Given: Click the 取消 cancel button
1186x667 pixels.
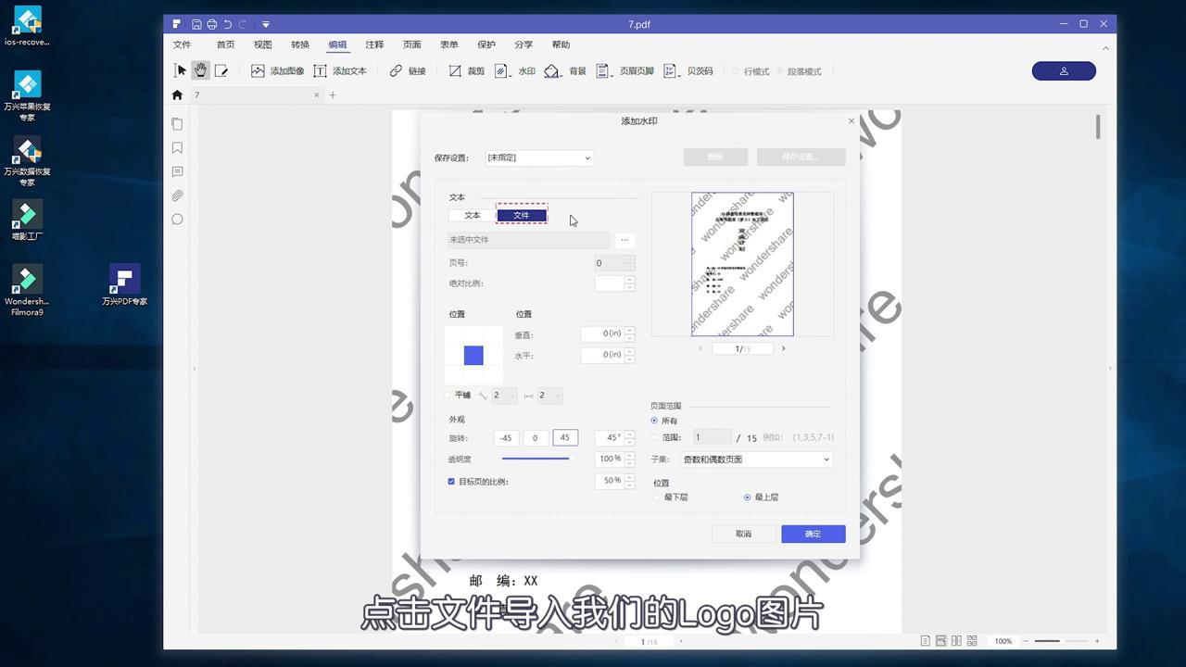Looking at the screenshot, I should 743,534.
